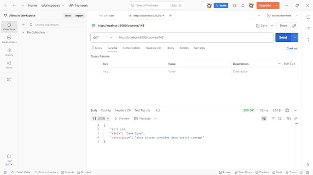Open the user avatar menu
Image resolution: width=313 pixels, height=175 pixels.
[x=251, y=6]
